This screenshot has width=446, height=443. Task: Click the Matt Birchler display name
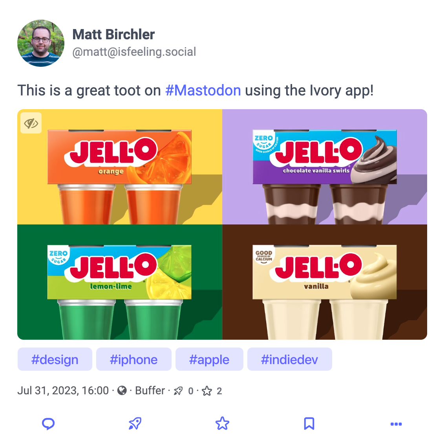click(x=113, y=35)
